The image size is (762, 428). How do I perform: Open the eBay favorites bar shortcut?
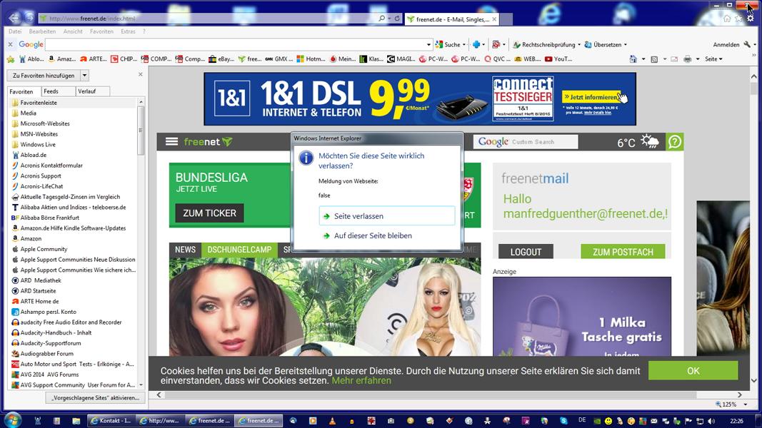pyautogui.click(x=221, y=58)
